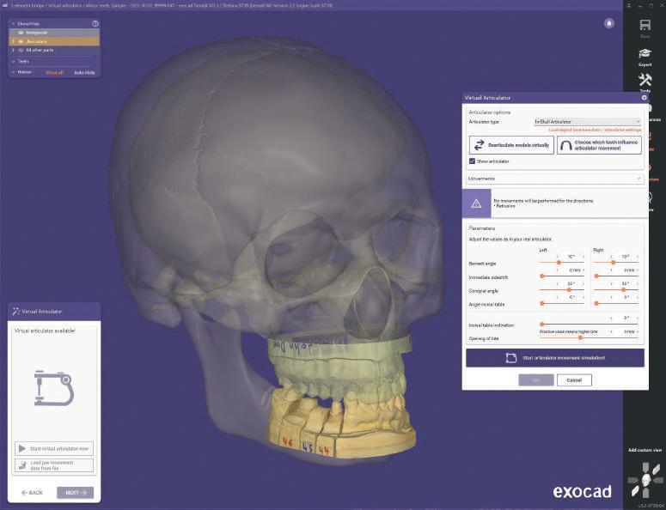Open the Articulator type dropdown
The height and width of the screenshot is (510, 666).
pos(587,122)
